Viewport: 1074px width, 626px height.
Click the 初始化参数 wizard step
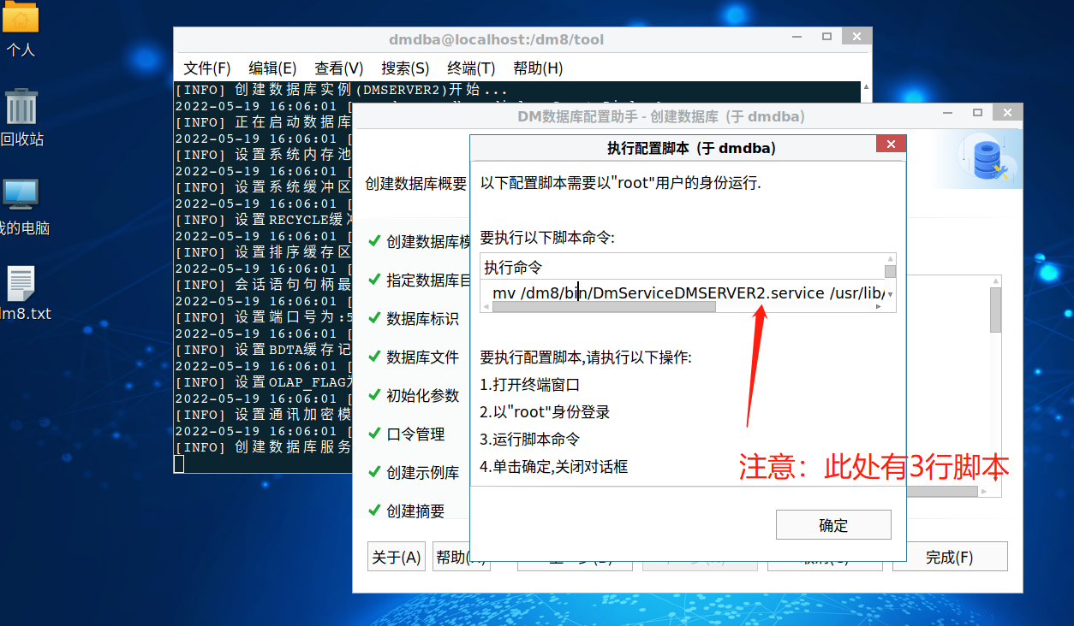(422, 396)
